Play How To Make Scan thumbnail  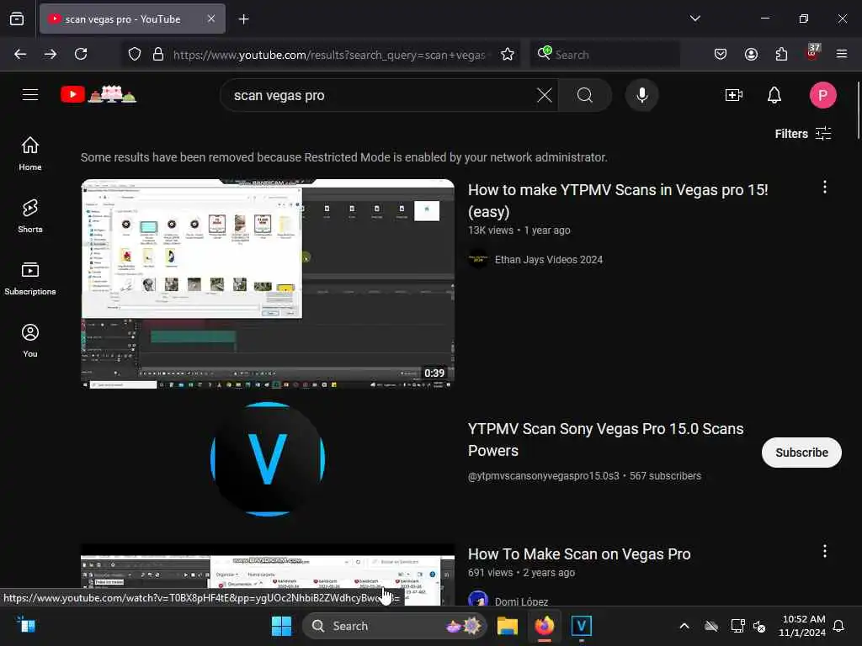(268, 575)
